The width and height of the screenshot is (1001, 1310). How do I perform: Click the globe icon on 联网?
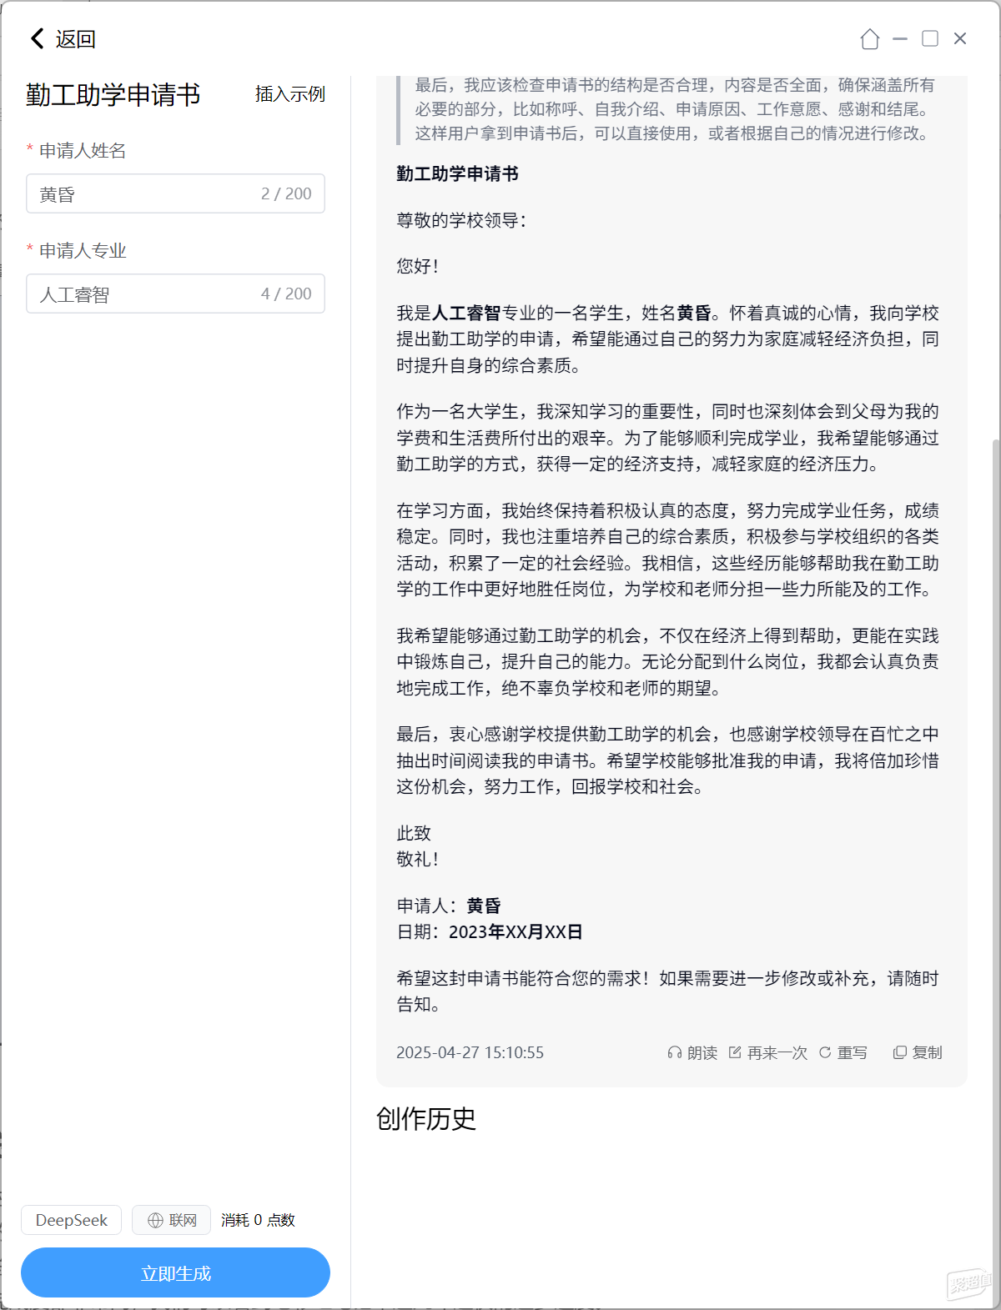155,1221
